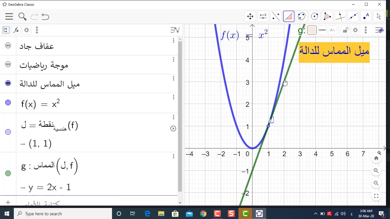Zoom out of the graphics view

(376, 183)
